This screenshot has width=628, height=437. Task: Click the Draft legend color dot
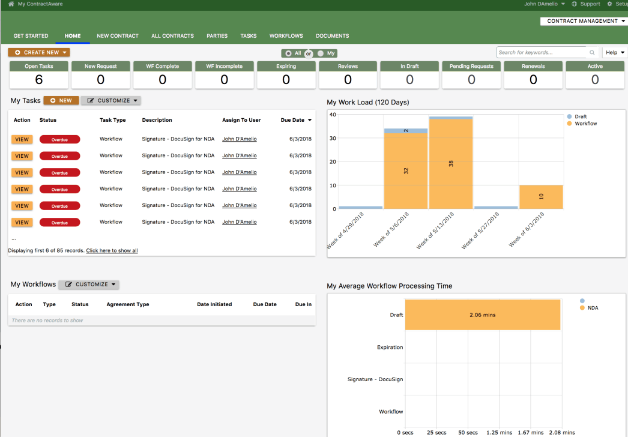pos(569,116)
